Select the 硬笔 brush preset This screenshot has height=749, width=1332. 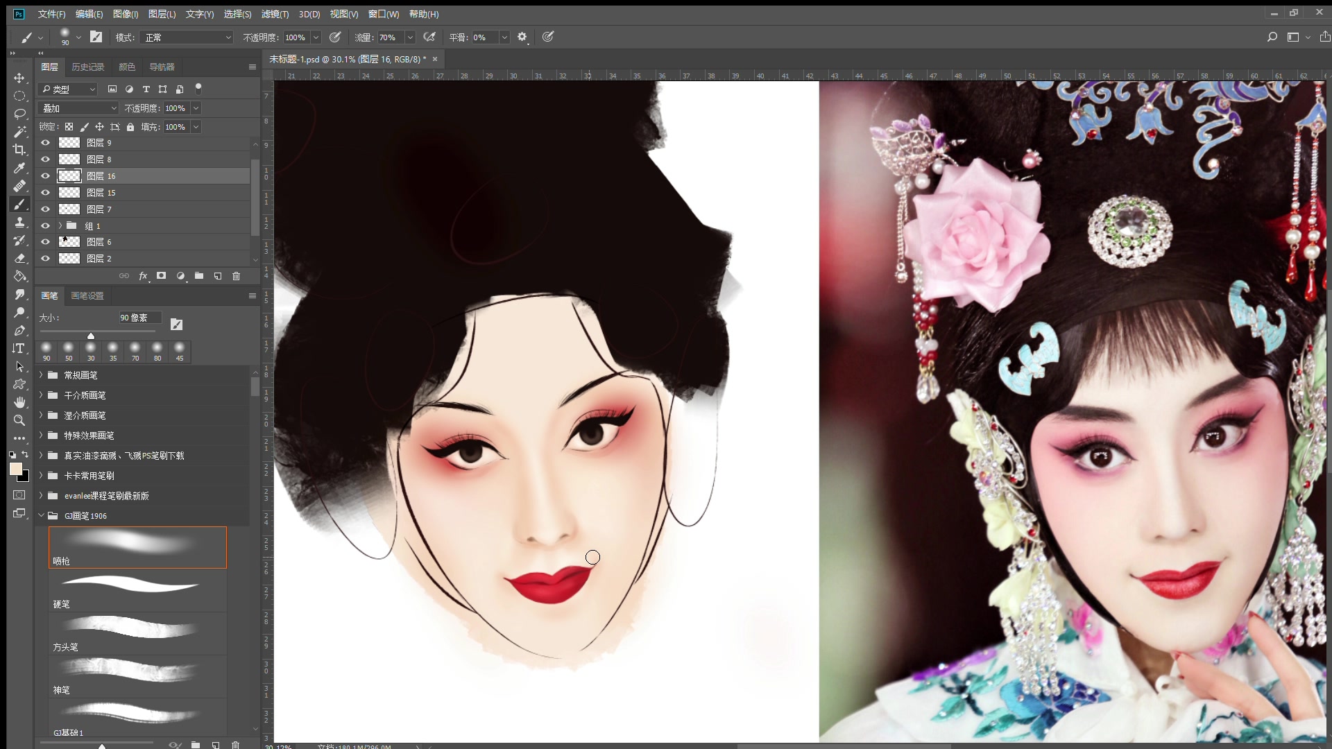coord(137,590)
